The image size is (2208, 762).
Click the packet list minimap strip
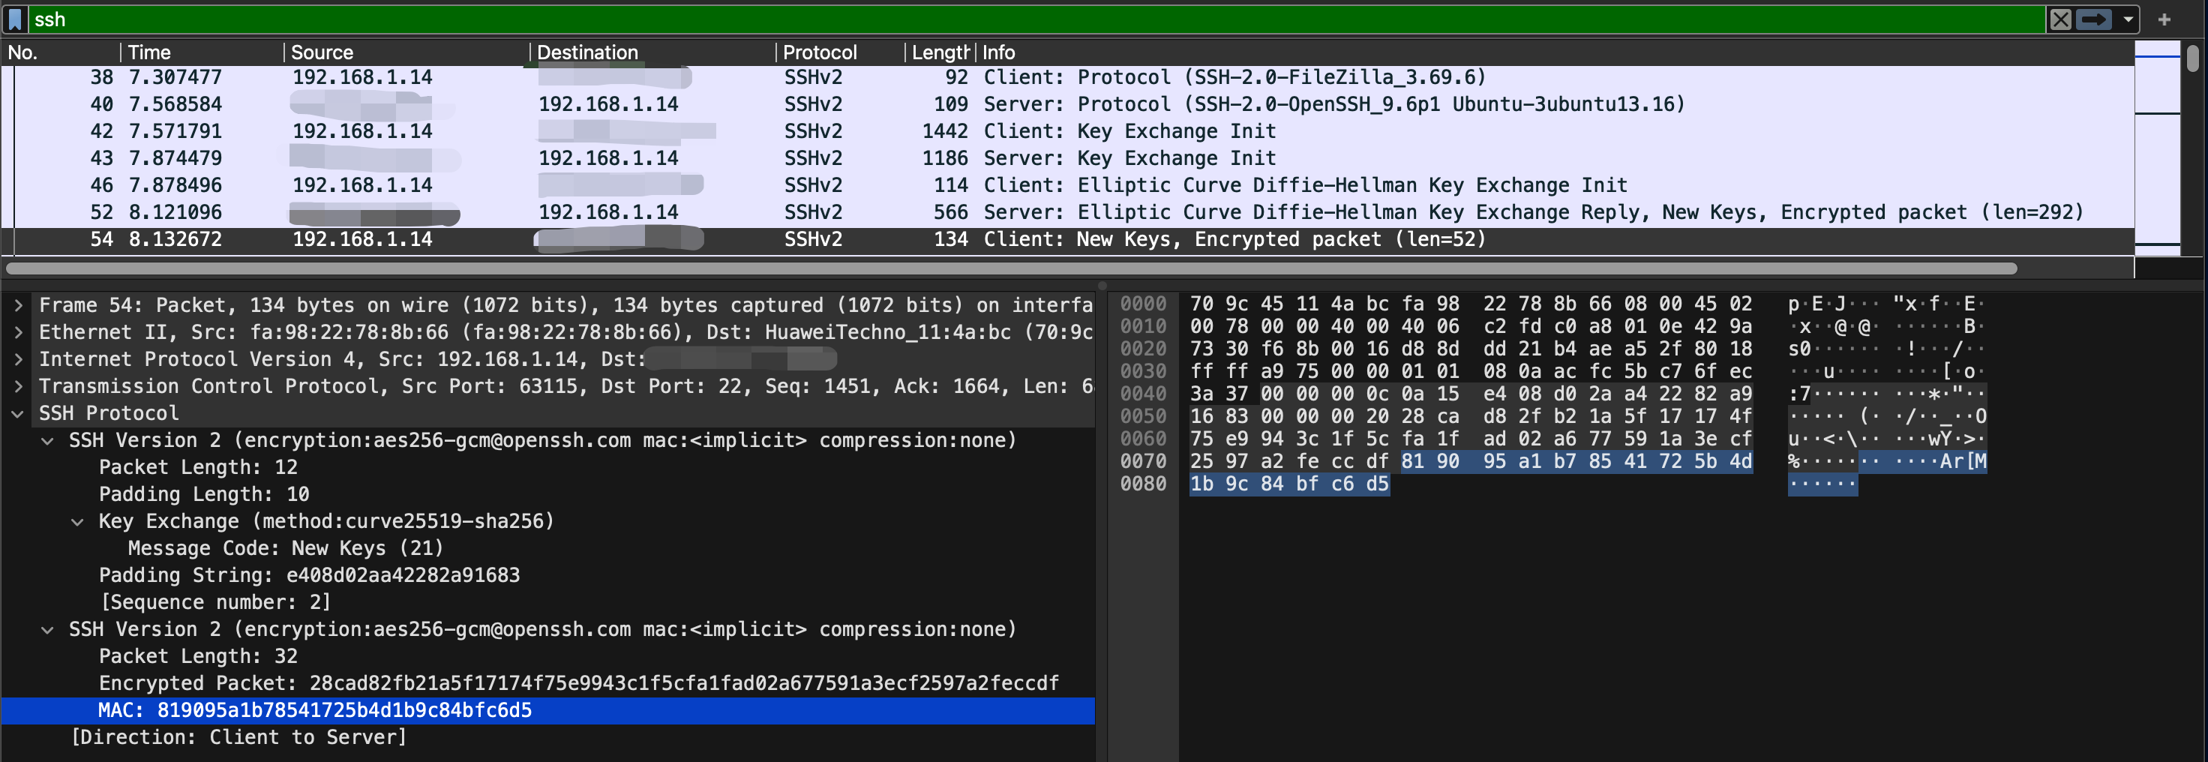[2156, 148]
